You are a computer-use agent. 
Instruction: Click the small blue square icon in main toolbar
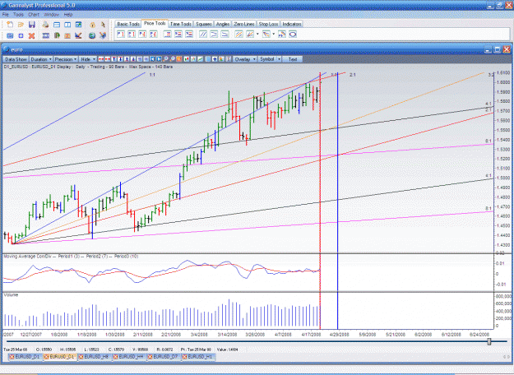[21, 35]
